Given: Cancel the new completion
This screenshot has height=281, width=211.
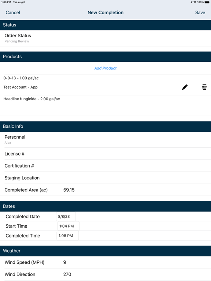Looking at the screenshot, I should [x=13, y=12].
